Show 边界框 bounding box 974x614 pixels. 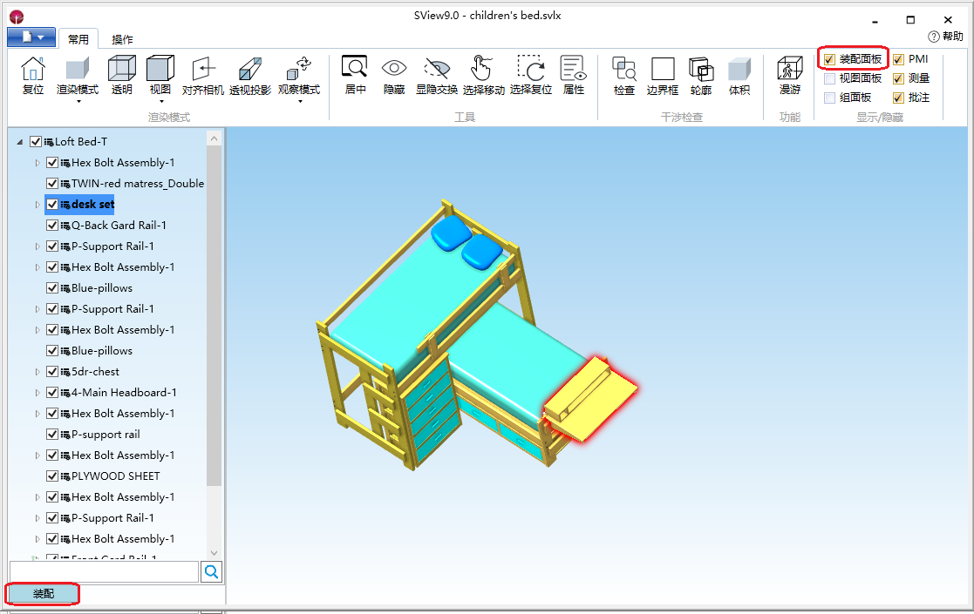[663, 69]
